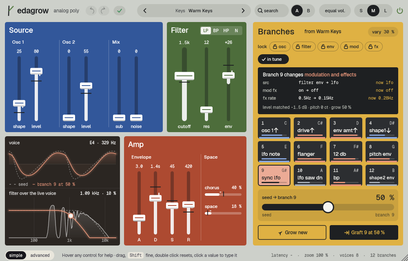Click the space amount slider
The width and height of the screenshot is (408, 261).
pos(223,213)
